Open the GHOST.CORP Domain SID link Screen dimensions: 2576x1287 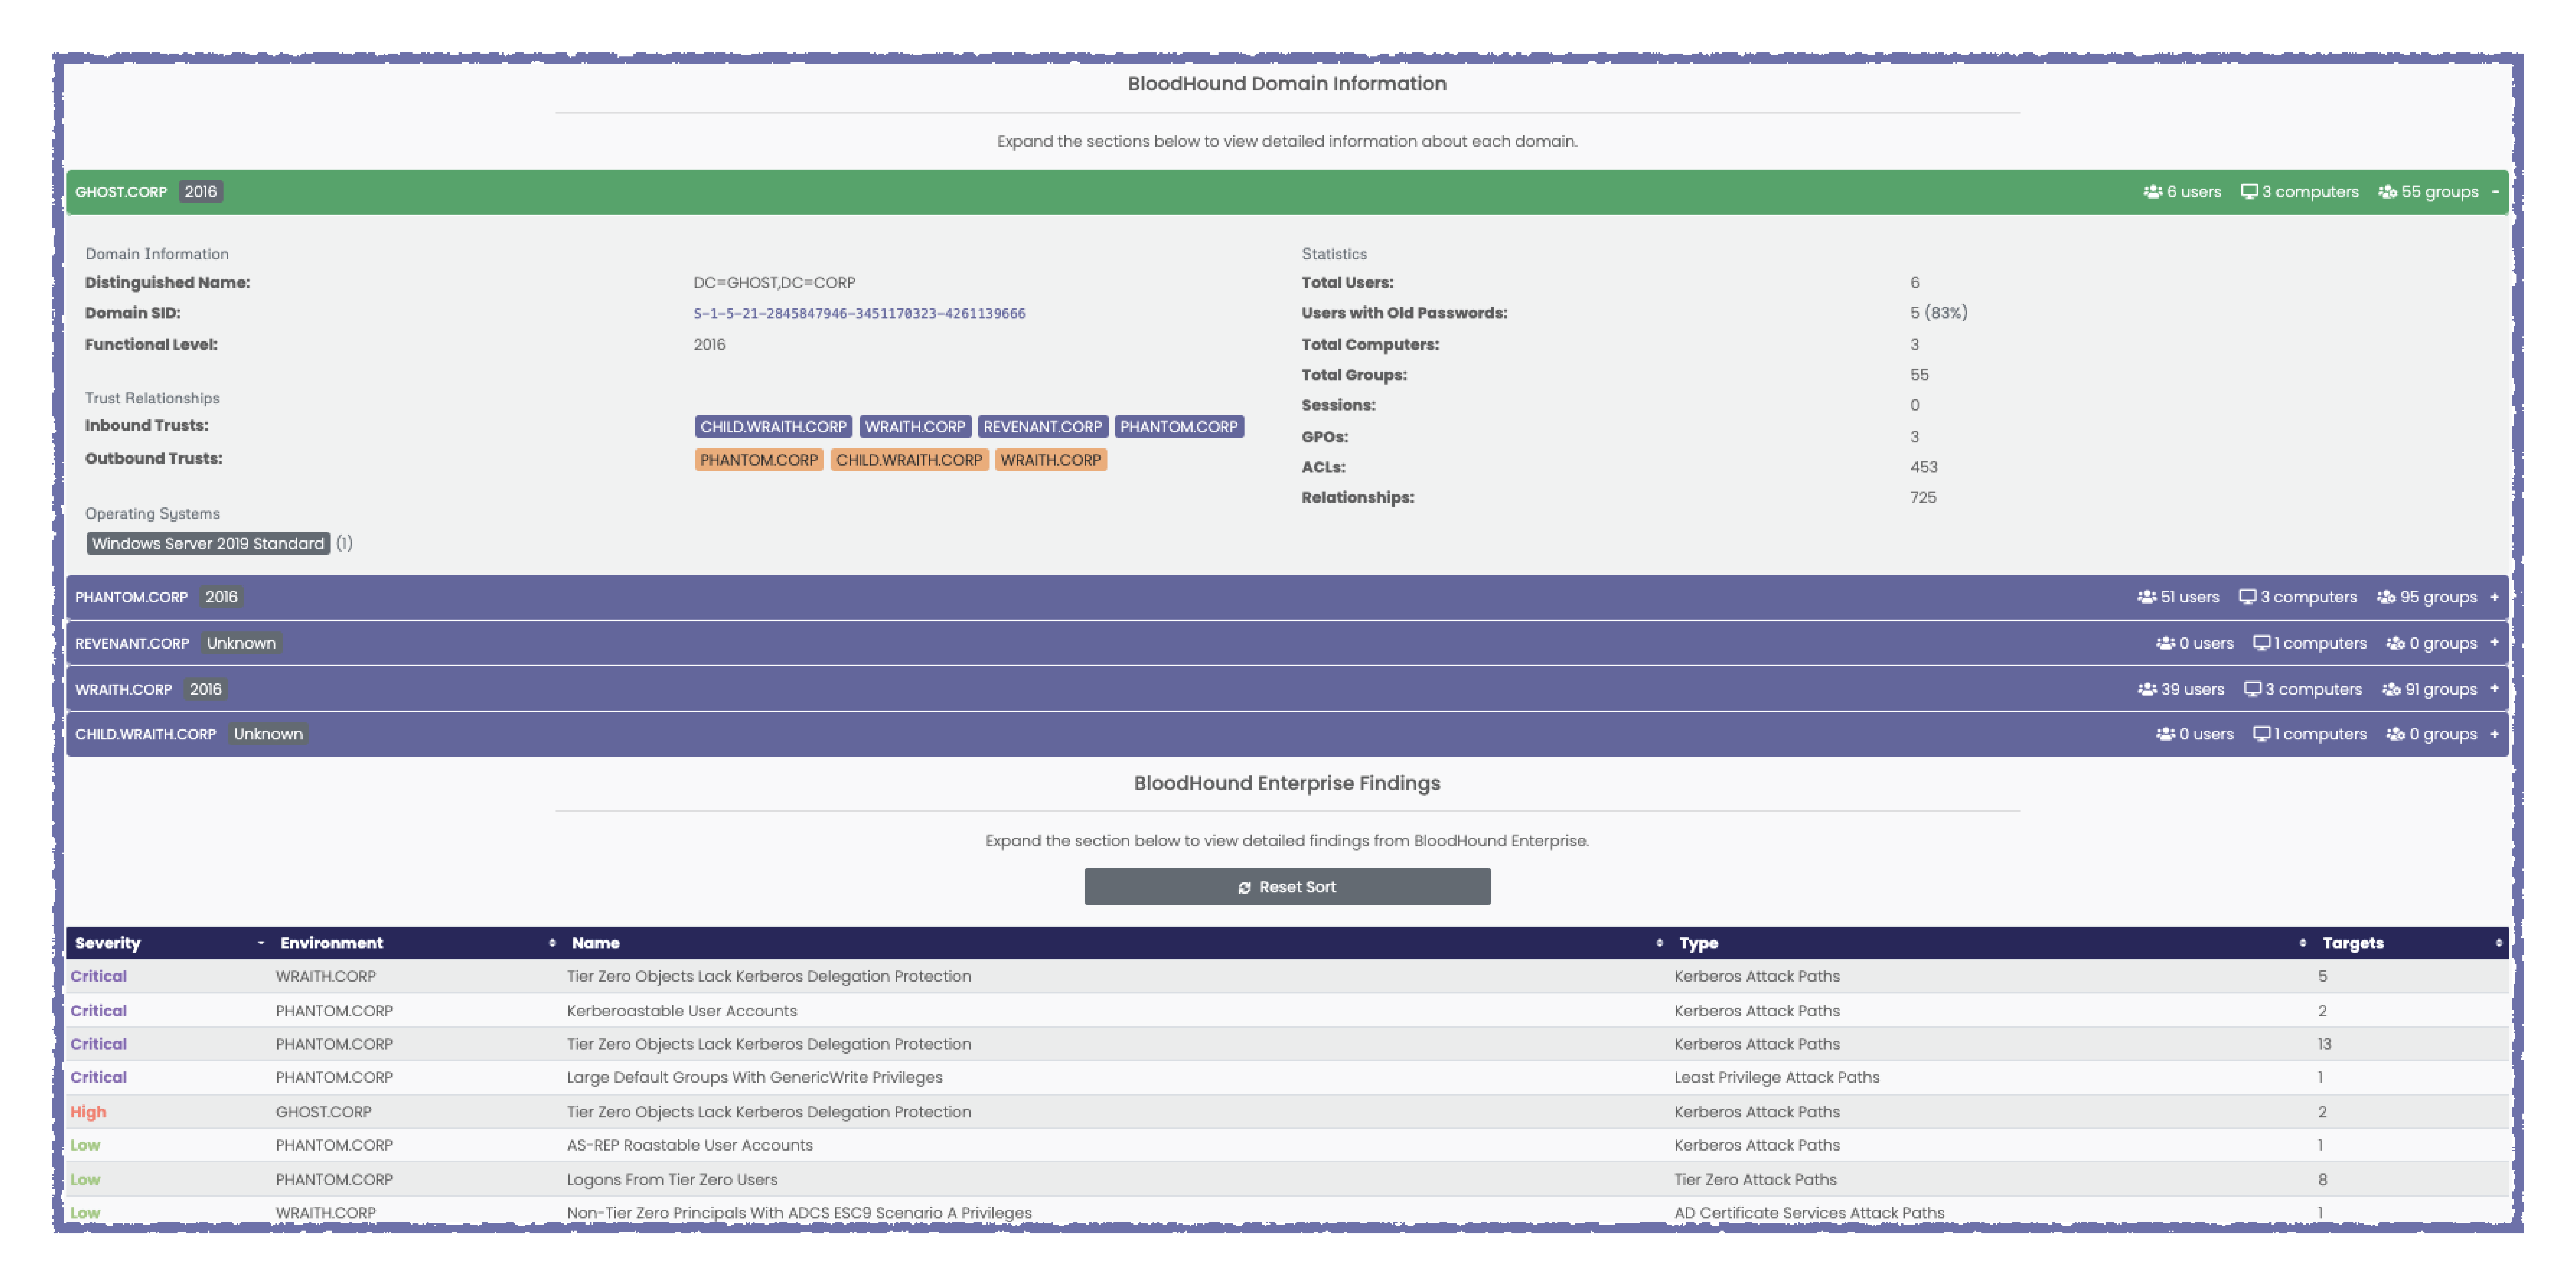860,313
